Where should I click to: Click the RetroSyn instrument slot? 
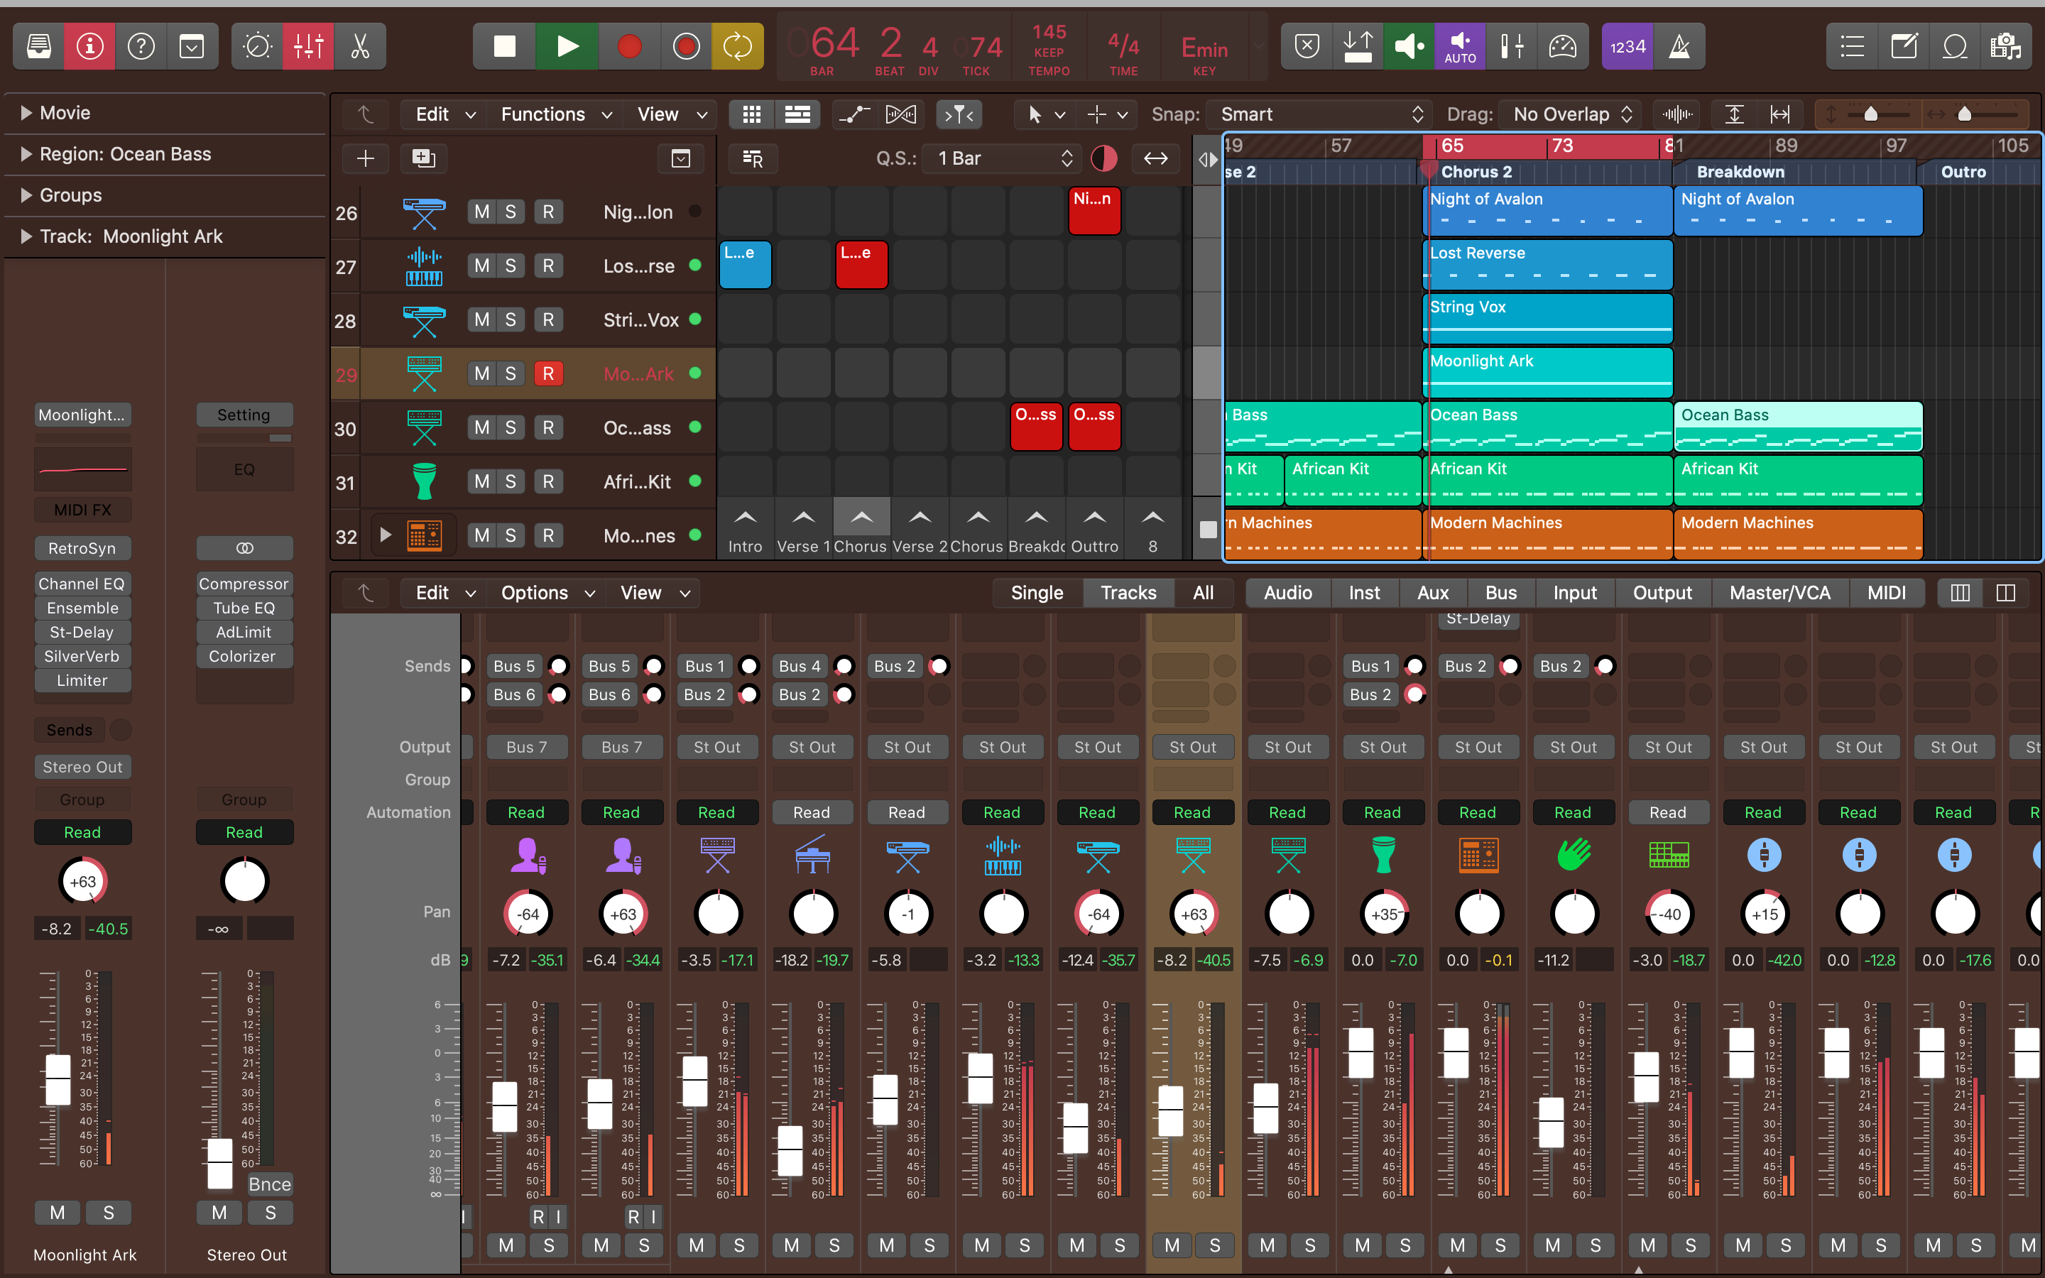tap(82, 547)
